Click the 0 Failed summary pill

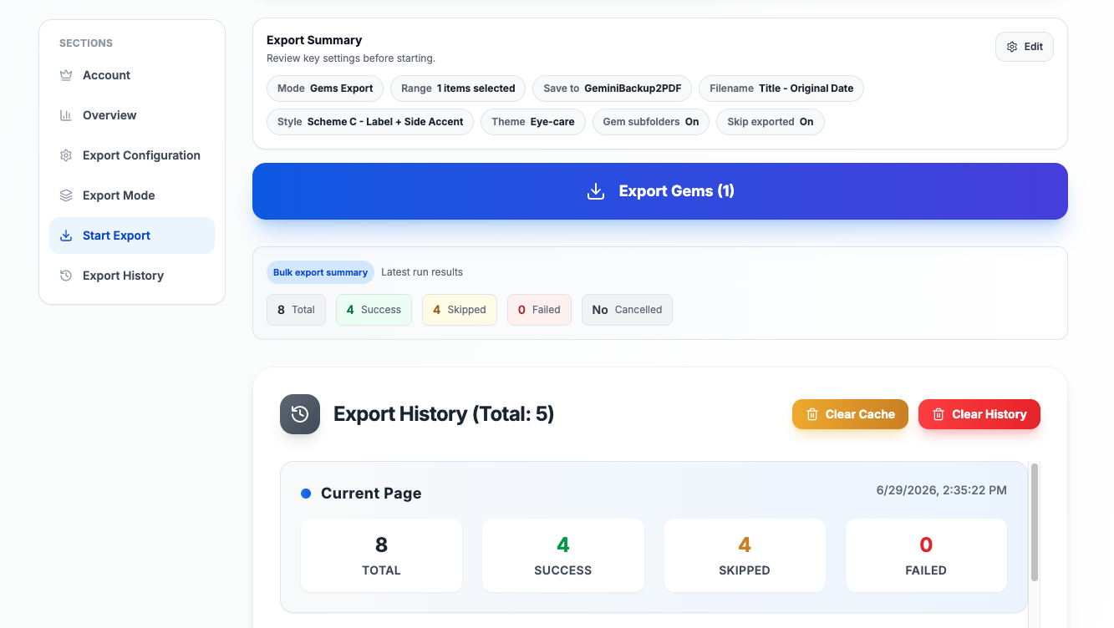(539, 310)
